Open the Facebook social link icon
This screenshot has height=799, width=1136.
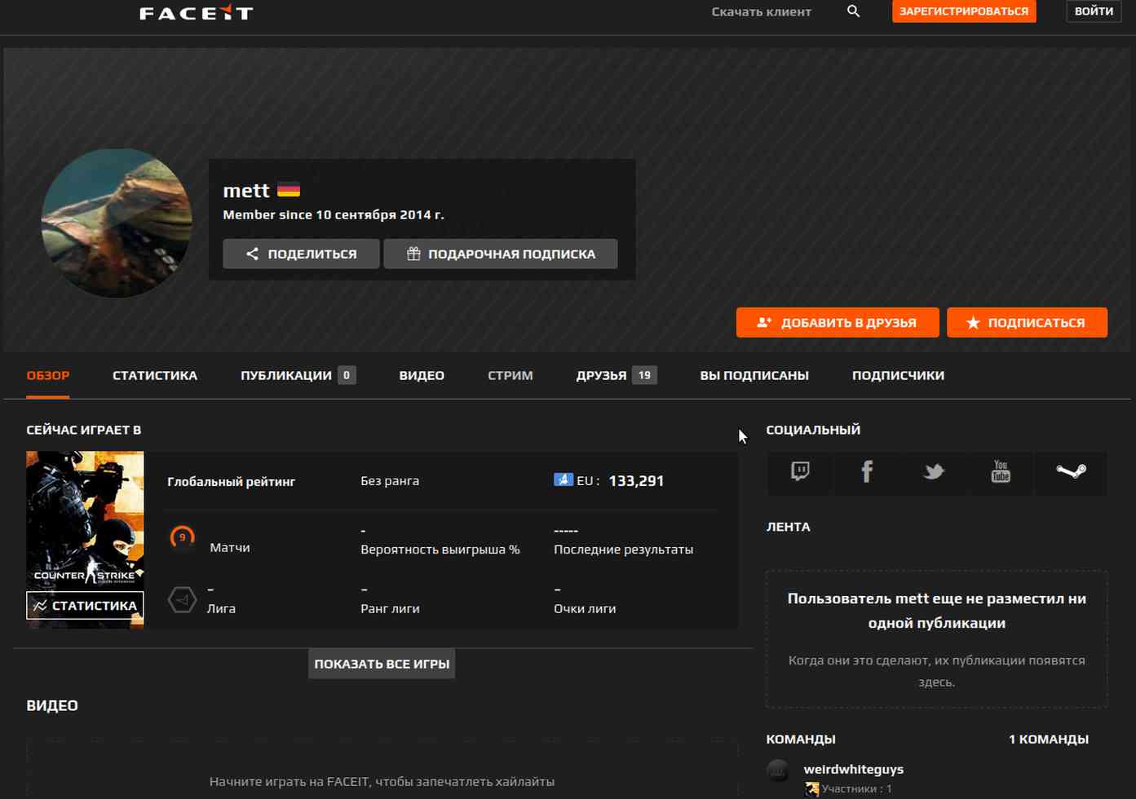(x=867, y=471)
